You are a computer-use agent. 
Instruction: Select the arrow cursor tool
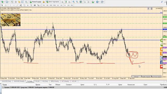[x=2, y=5]
